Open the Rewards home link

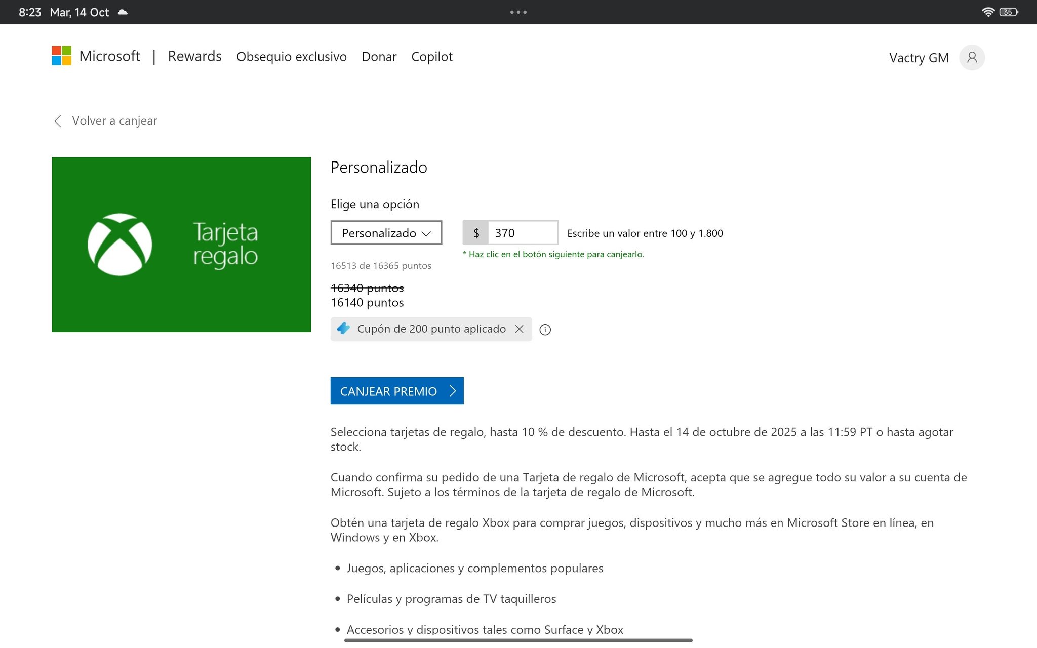(194, 56)
